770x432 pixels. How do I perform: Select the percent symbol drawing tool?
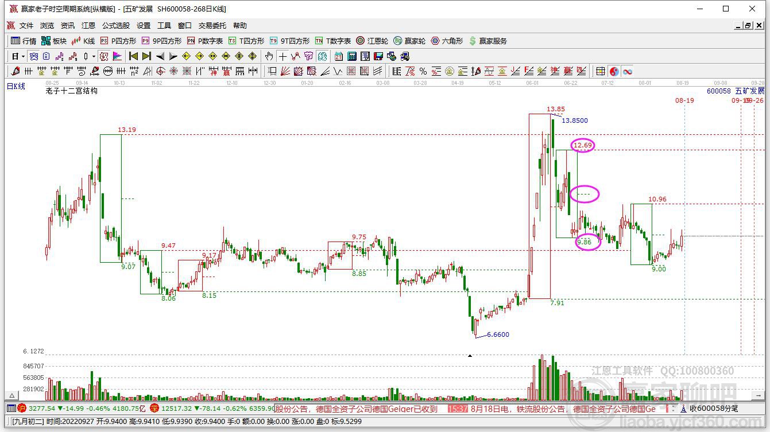[x=423, y=71]
